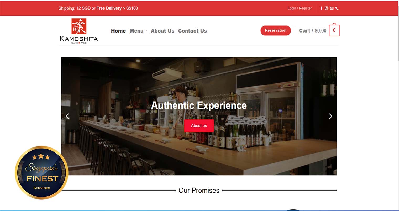Click the About us button on banner

point(199,126)
